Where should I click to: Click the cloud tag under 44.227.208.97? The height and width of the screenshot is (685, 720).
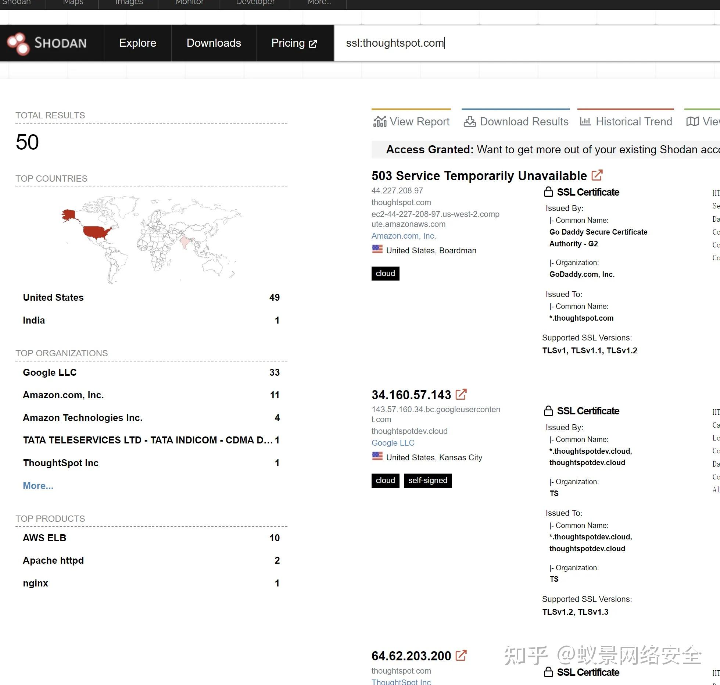385,274
